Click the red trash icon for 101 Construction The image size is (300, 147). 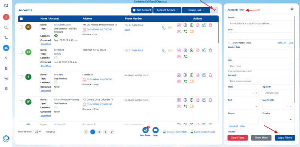[210, 25]
